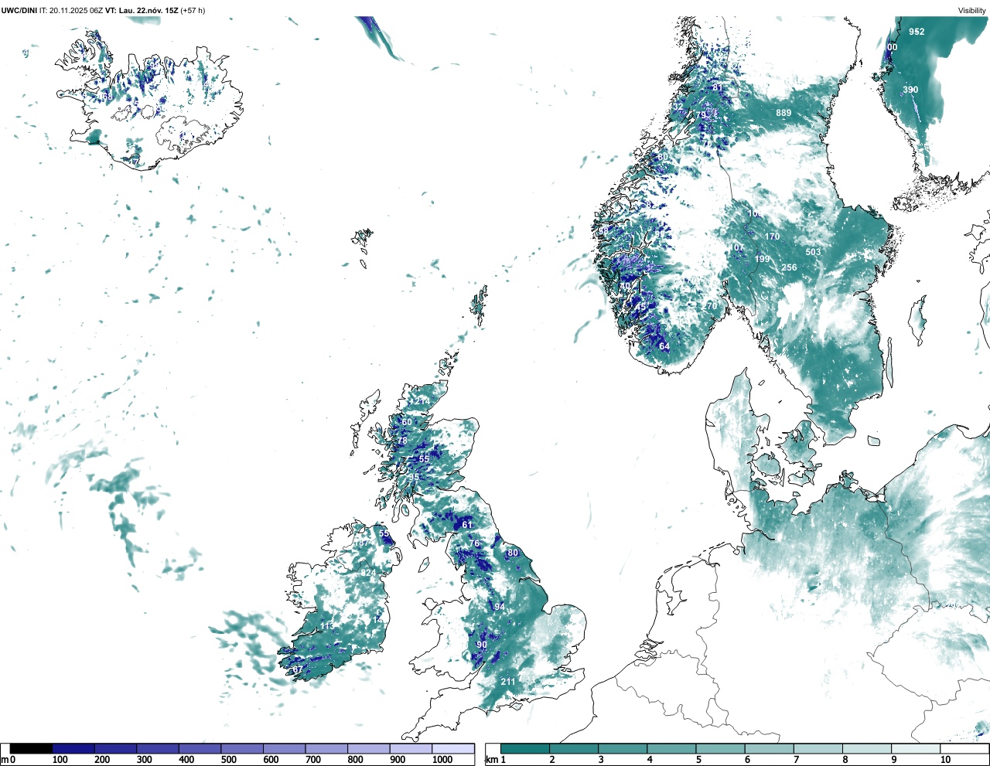This screenshot has width=990, height=766.
Task: Click the black 0–100 m legend swatch
Action: click(32, 749)
